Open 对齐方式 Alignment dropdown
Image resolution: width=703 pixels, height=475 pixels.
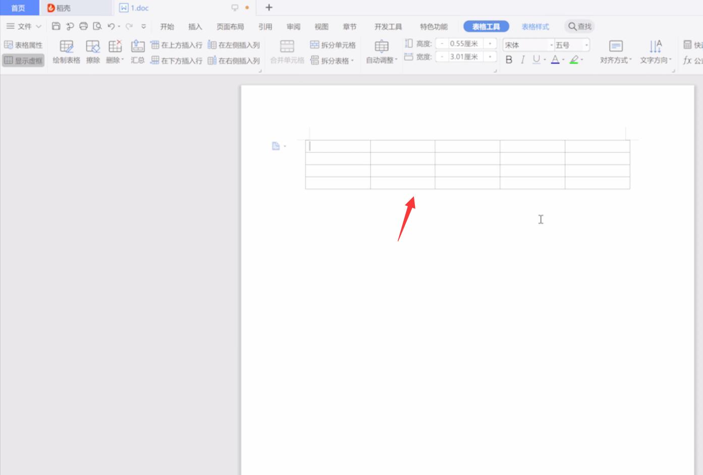(616, 52)
